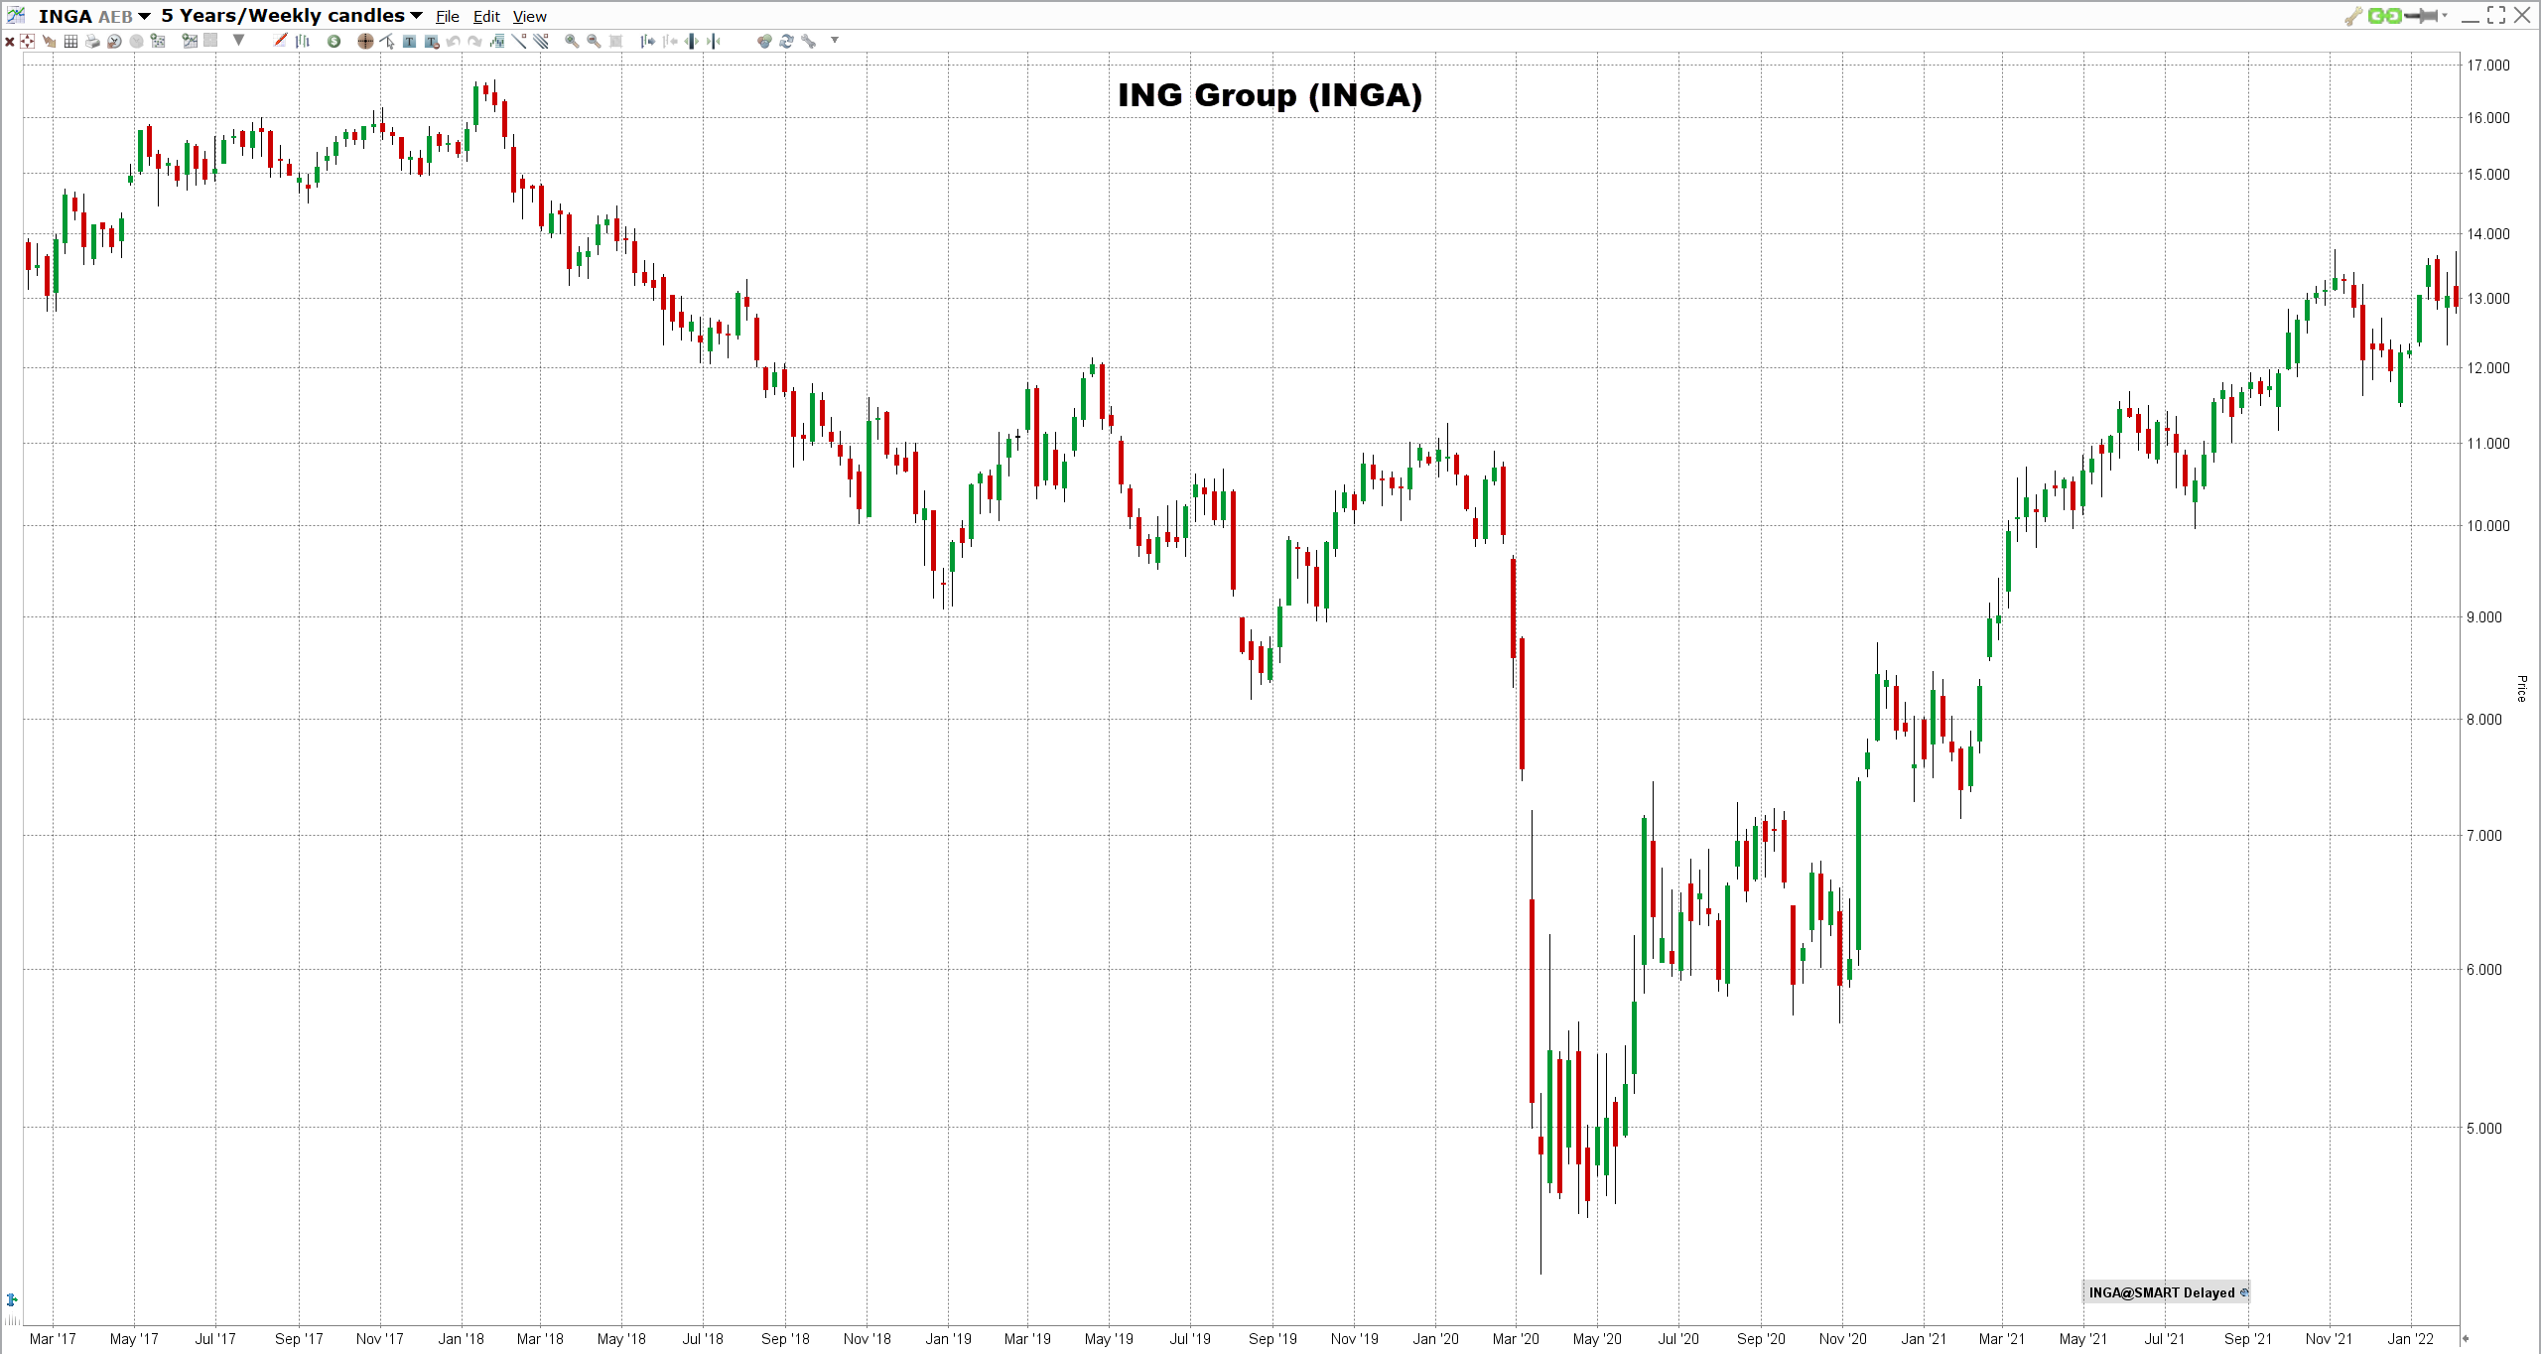Click the 17.000 price axis label
Viewport: 2541px width, 1354px height.
[2488, 66]
